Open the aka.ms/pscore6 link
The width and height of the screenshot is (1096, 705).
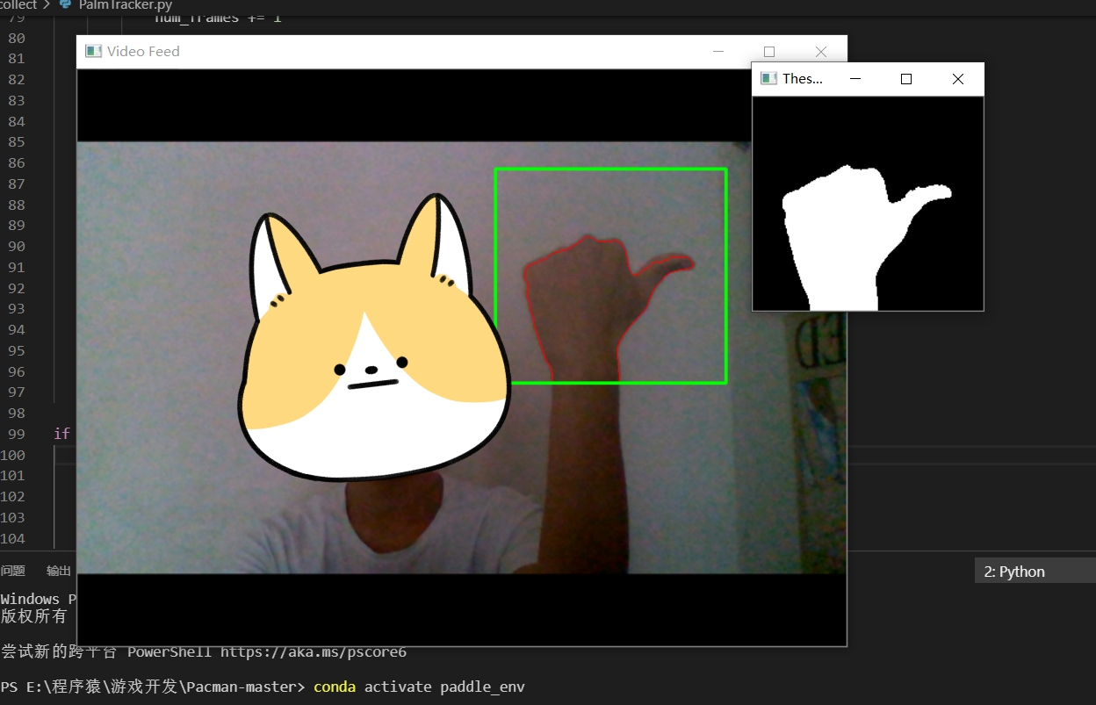coord(314,652)
